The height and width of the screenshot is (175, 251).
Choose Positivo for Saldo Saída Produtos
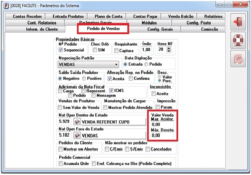pos(84,79)
